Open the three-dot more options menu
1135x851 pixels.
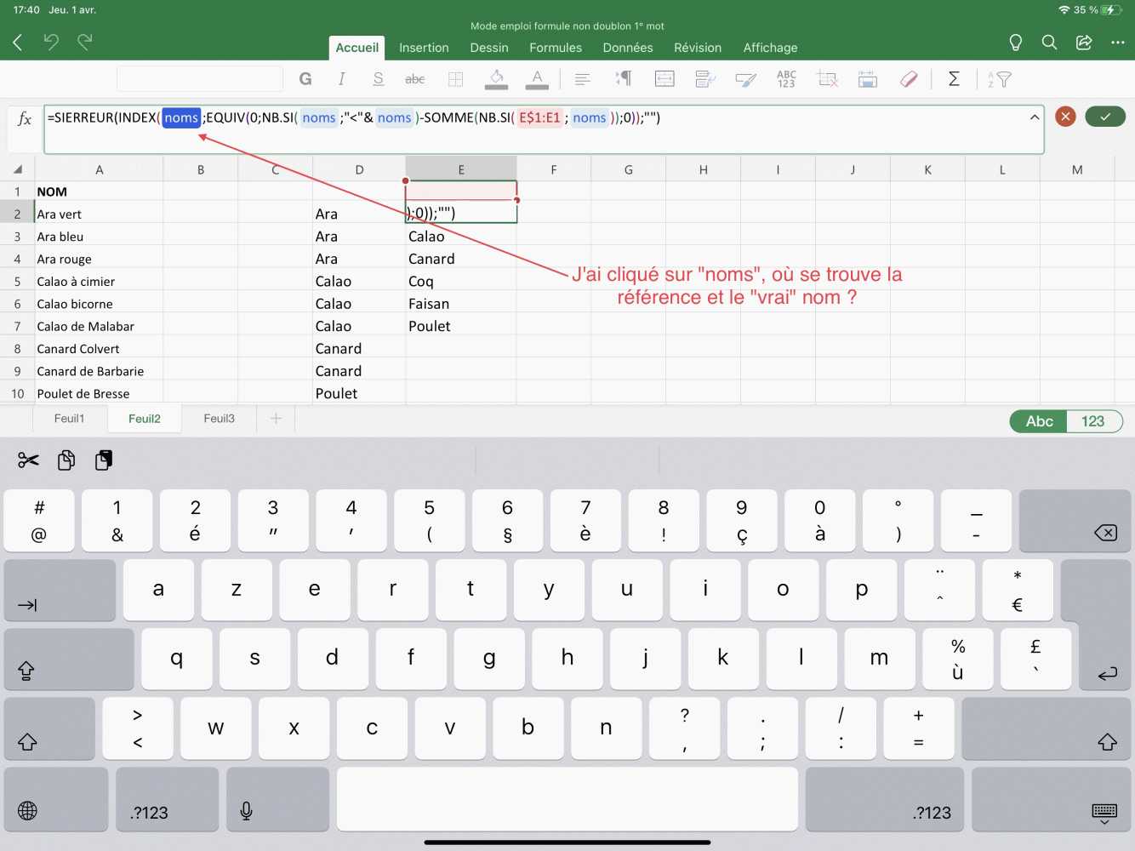point(1118,43)
